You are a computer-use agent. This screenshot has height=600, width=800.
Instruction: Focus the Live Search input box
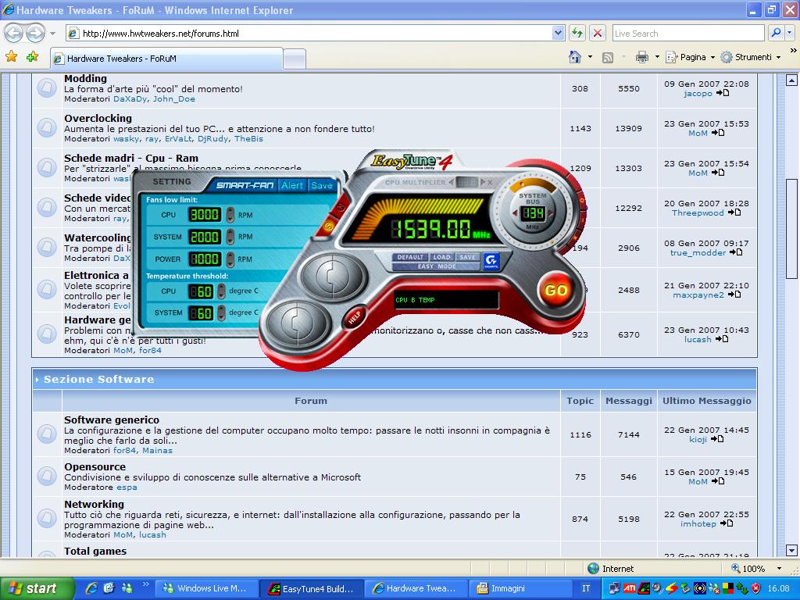click(688, 33)
